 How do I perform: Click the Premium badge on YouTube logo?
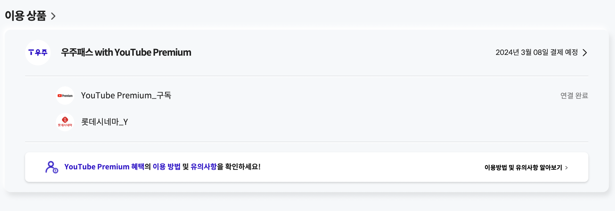pos(67,95)
